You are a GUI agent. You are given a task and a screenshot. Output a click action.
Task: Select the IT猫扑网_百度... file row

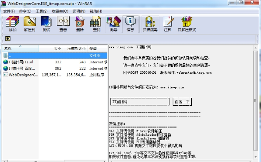point(55,68)
